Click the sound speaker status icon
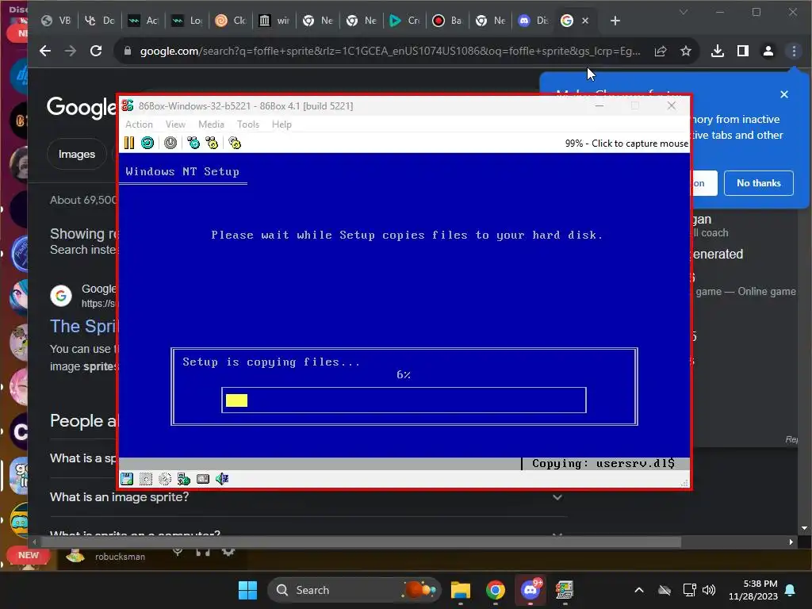 pos(222,479)
